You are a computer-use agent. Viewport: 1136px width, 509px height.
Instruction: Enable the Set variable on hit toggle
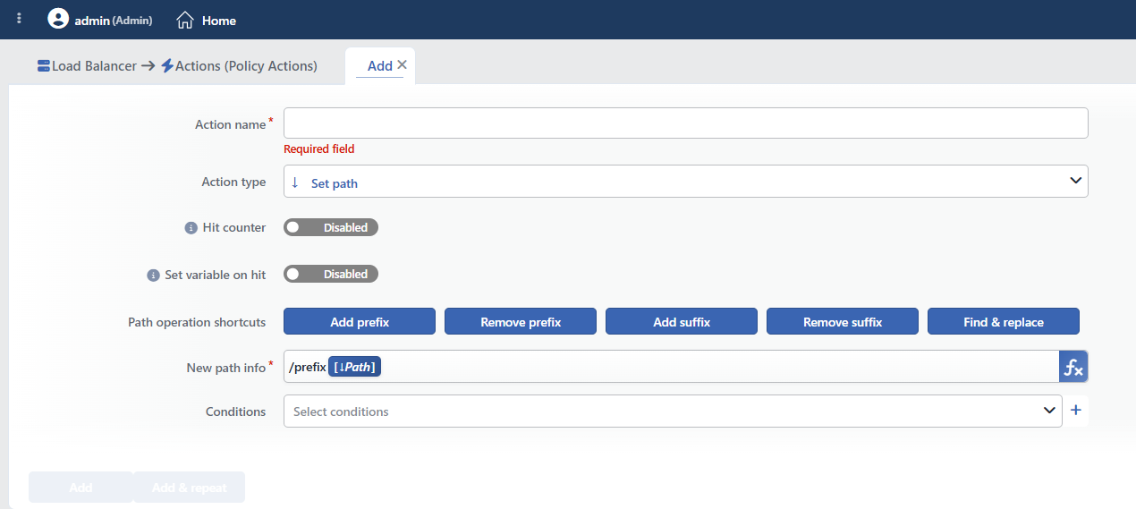(x=331, y=274)
